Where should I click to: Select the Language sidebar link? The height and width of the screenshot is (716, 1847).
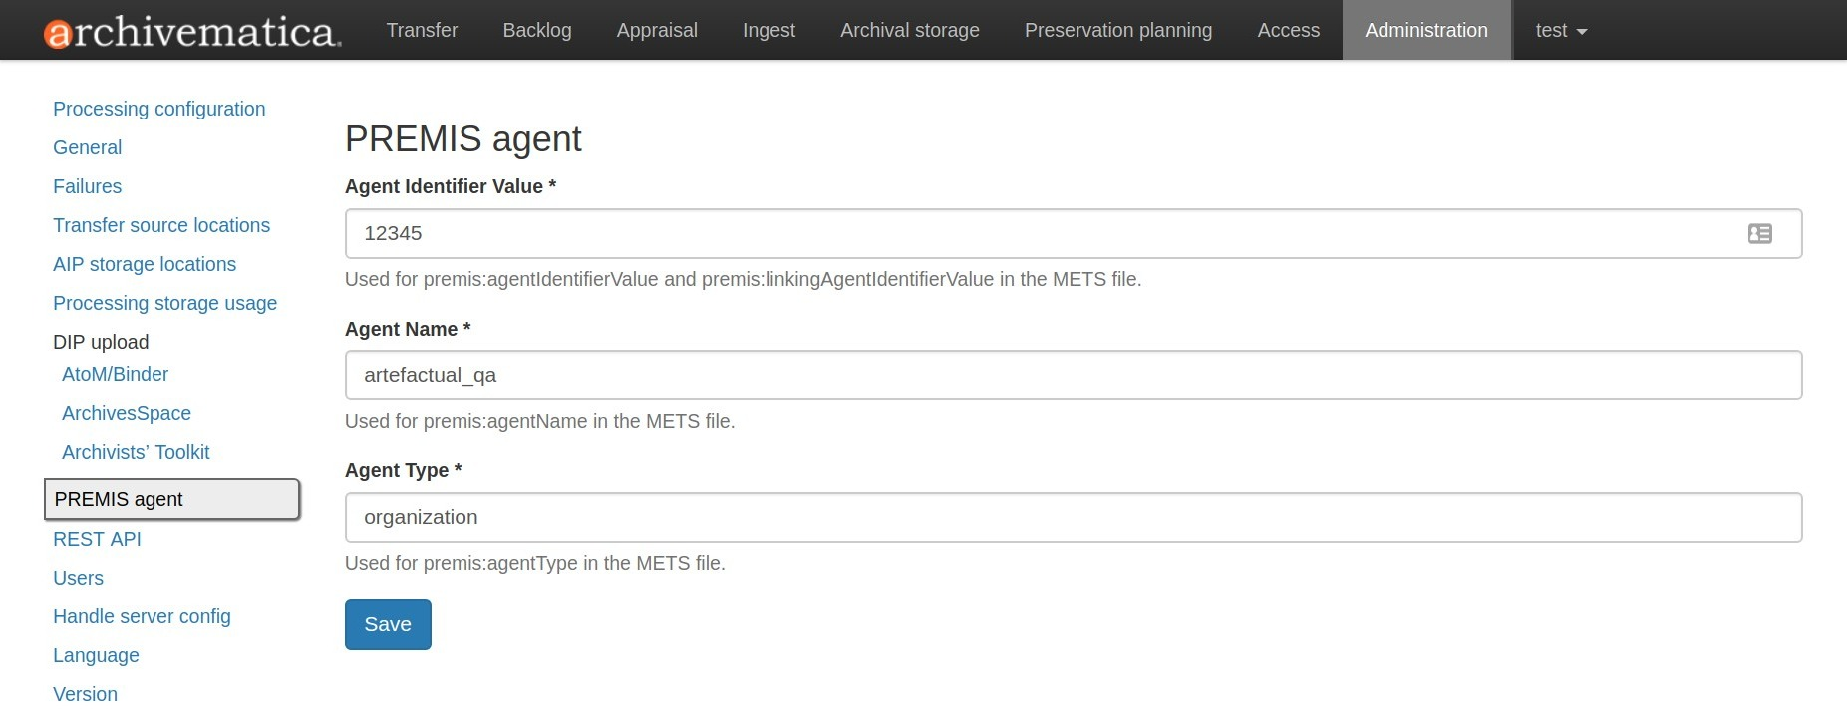(x=96, y=655)
